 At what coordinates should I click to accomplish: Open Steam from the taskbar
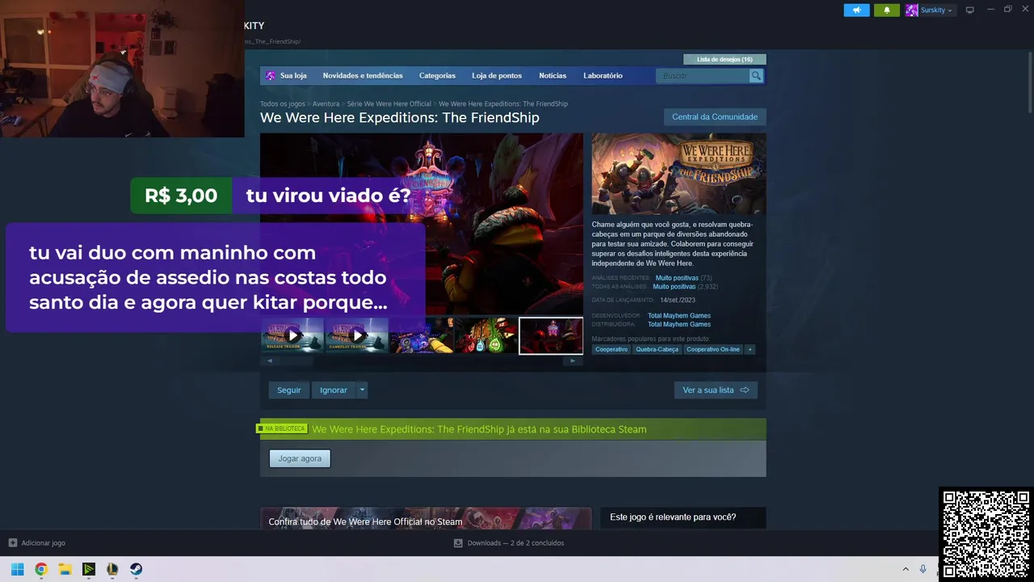(136, 569)
